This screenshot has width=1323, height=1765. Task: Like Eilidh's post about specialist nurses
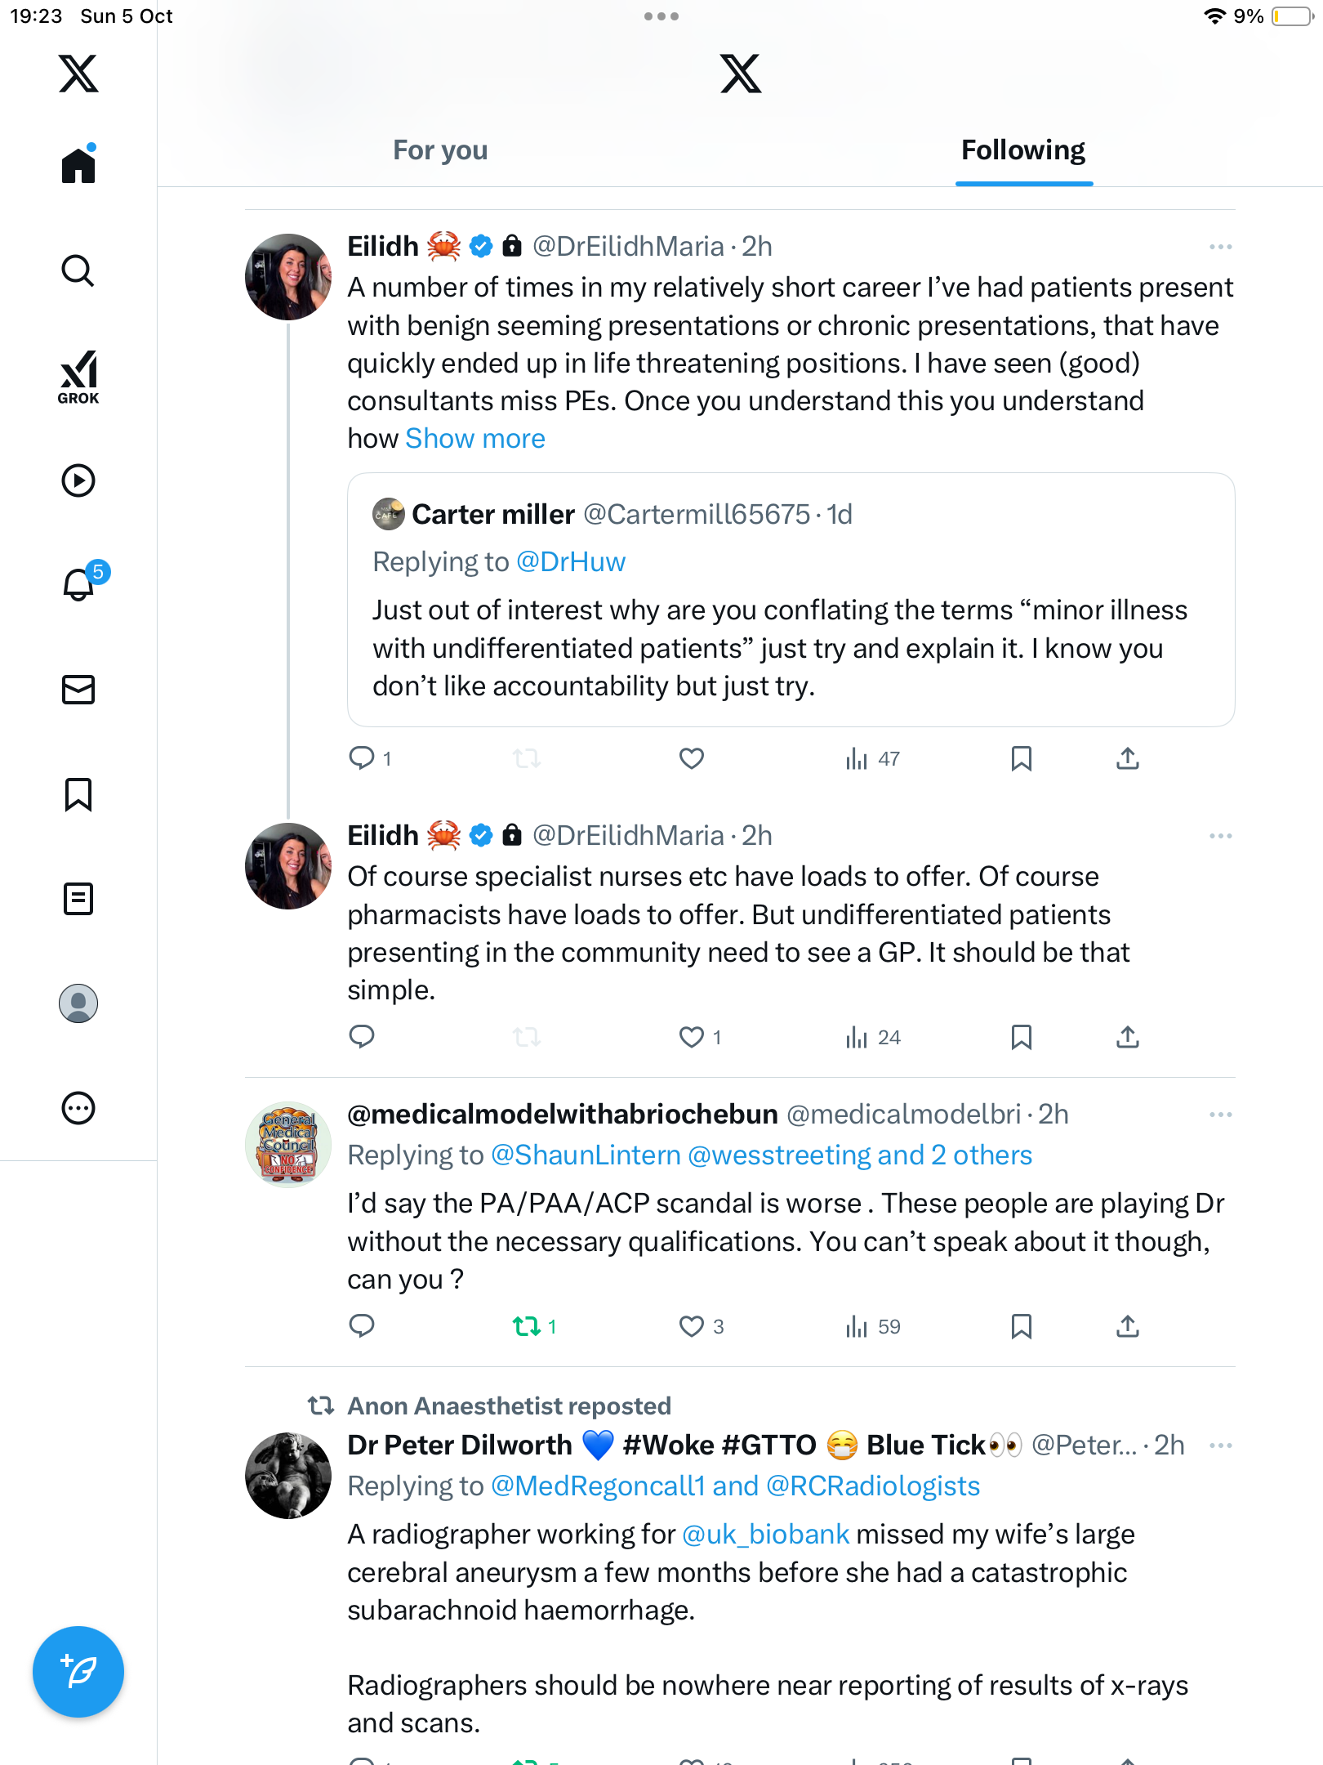click(x=692, y=1037)
